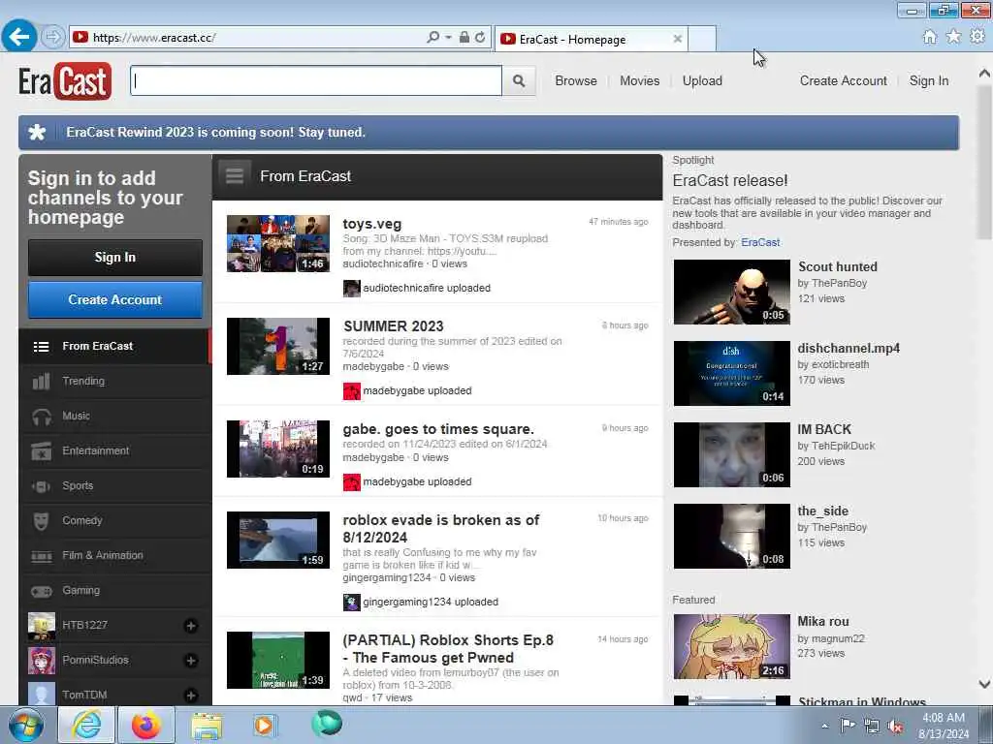Click the EraCast logo

(65, 81)
